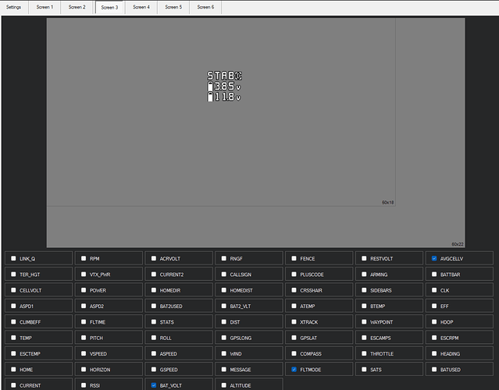The image size is (499, 390).
Task: Check the BAT2USED option
Action: click(154, 306)
